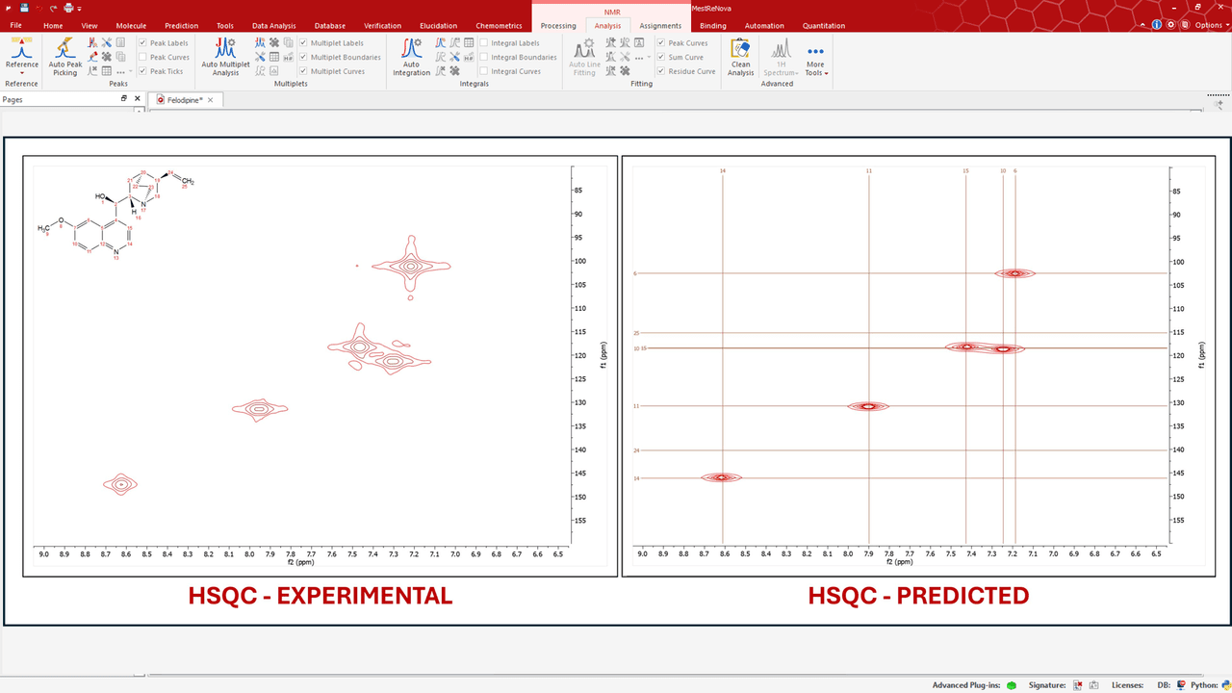Launch Auto Integration
Screen dimensions: 1232x693
click(x=411, y=57)
